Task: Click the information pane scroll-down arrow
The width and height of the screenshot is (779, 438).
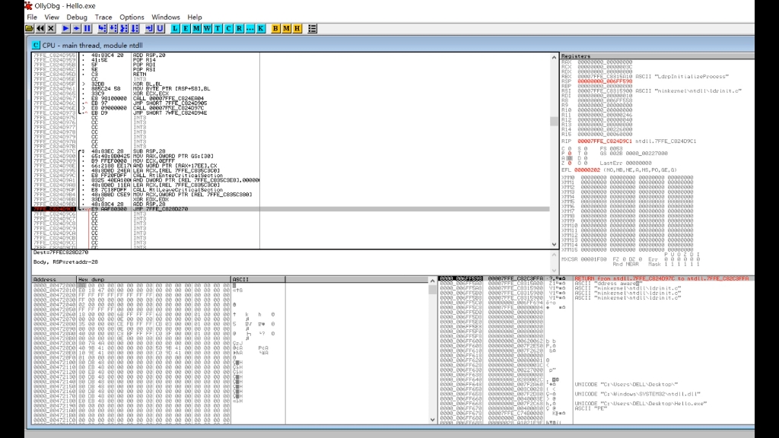Action: (x=554, y=270)
